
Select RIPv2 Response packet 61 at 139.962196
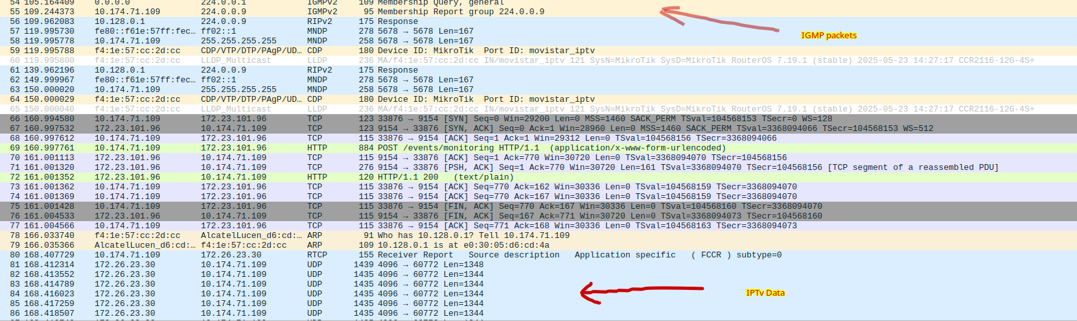pyautogui.click(x=538, y=70)
